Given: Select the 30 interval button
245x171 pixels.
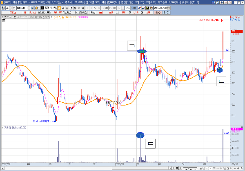Looking at the screenshot, I should [107, 8].
